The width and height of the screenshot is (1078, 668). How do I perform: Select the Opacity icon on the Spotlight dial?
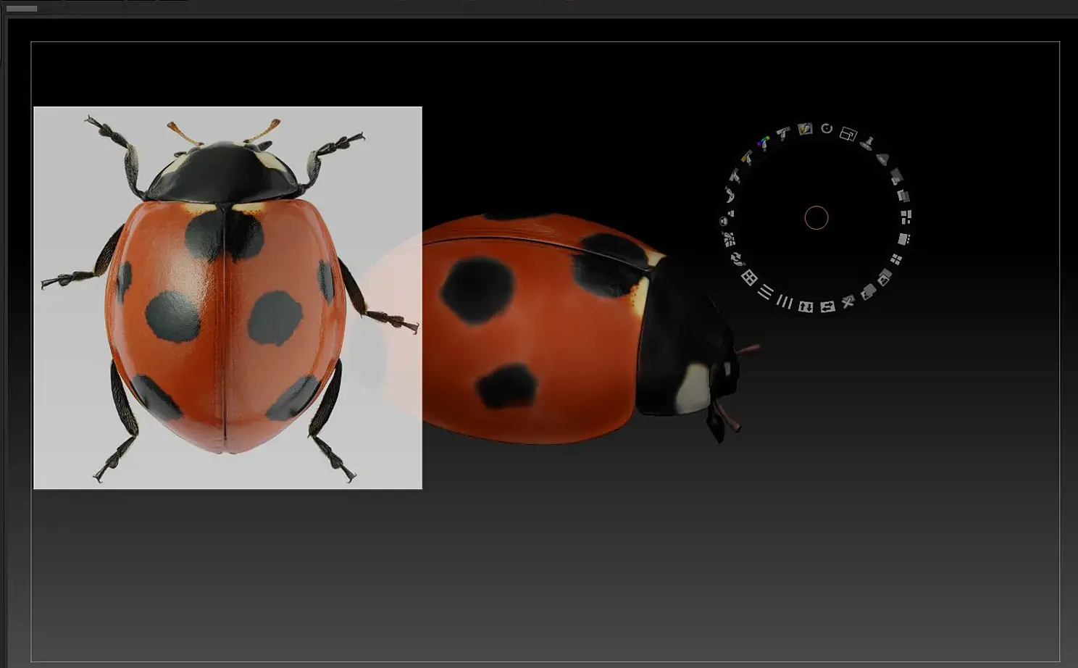pos(896,176)
